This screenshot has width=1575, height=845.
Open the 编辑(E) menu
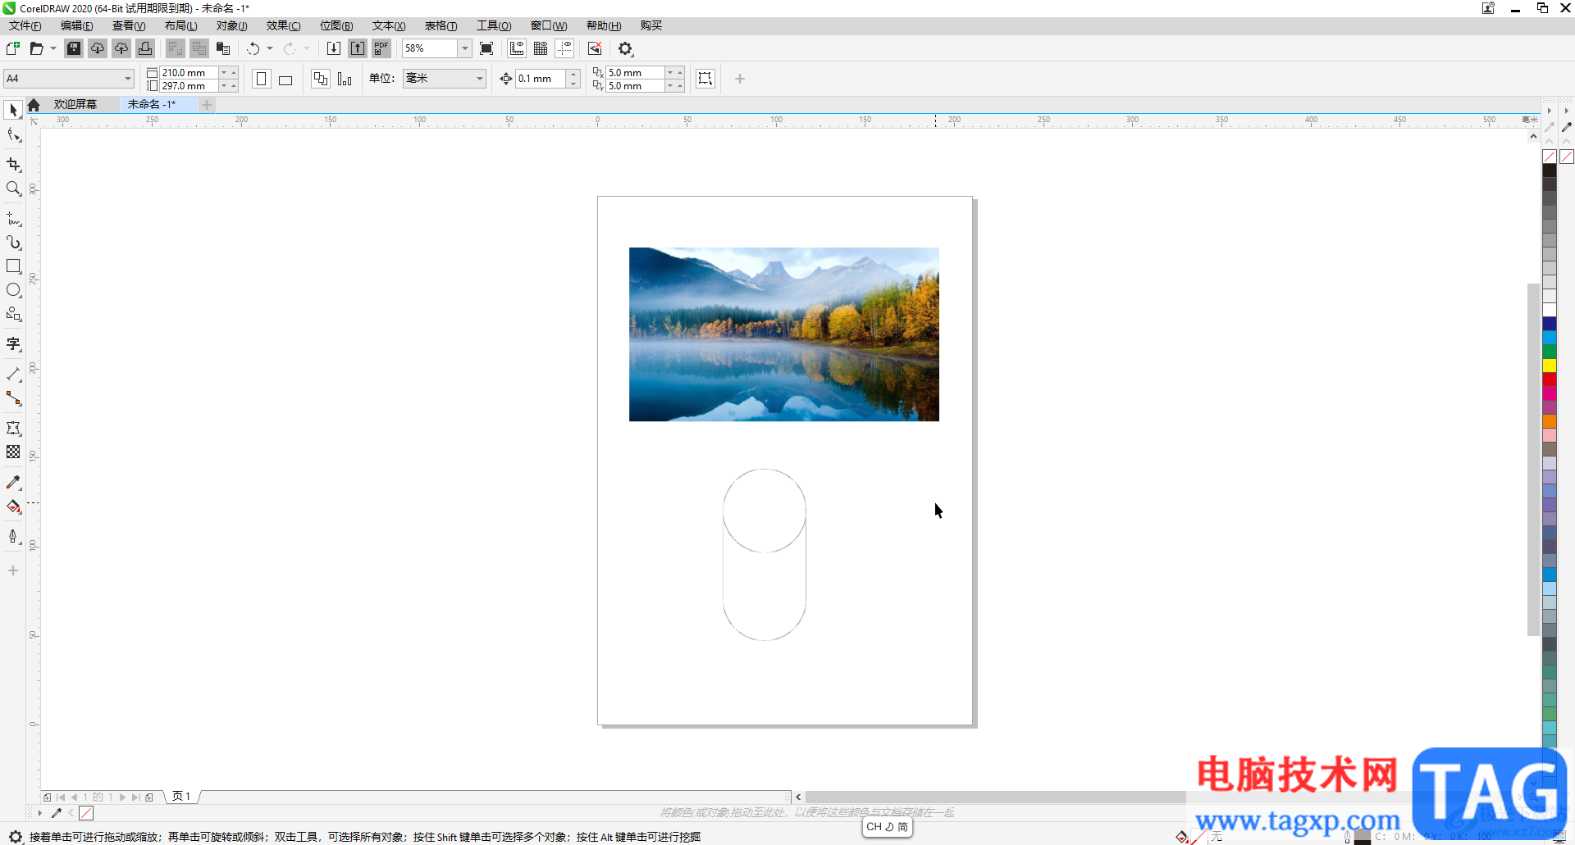pos(77,25)
